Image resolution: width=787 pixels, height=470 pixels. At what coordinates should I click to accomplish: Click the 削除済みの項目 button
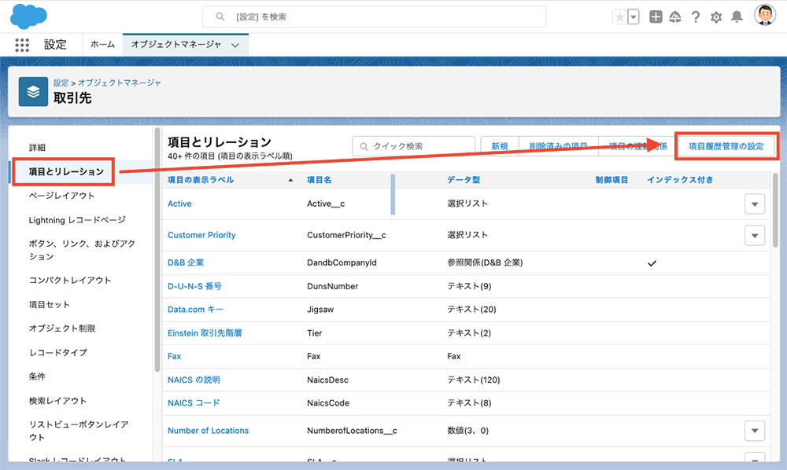click(558, 146)
